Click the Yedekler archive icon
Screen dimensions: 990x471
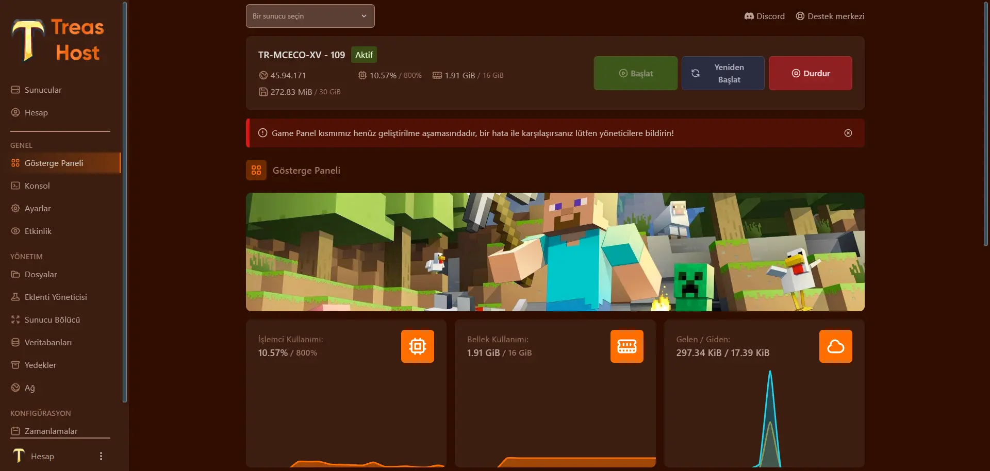[15, 365]
